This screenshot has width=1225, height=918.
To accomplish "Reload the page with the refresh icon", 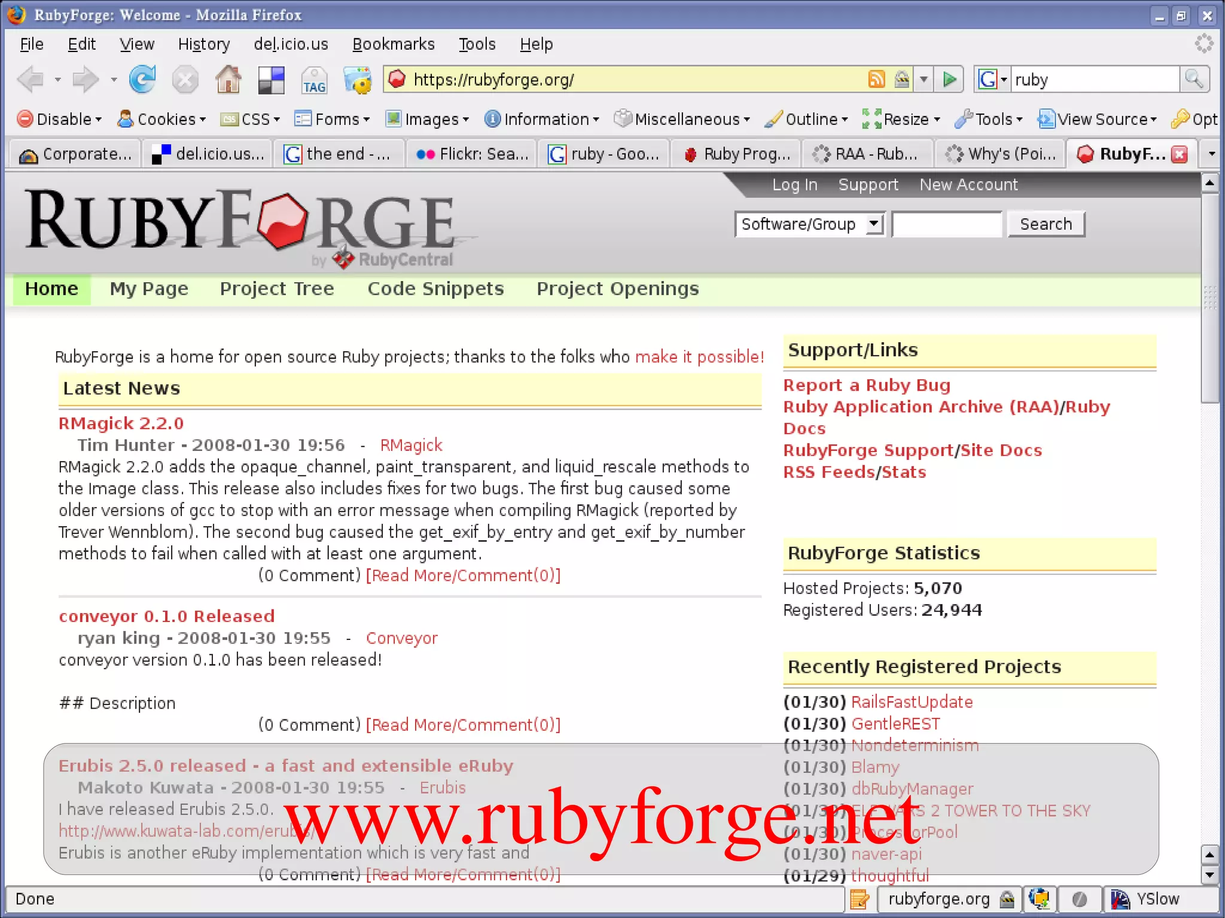I will pos(142,80).
